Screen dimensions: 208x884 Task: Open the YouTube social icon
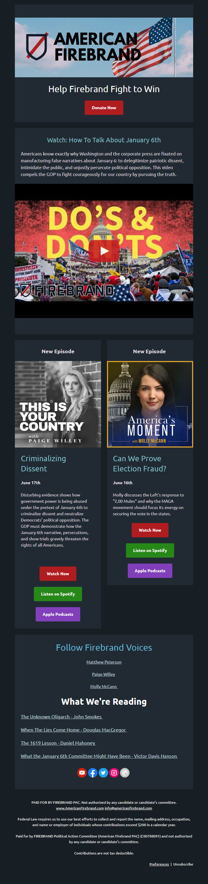click(x=82, y=772)
